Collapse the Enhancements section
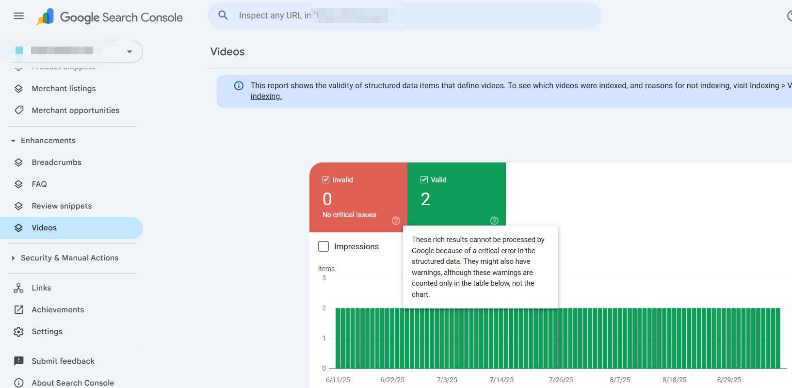Image resolution: width=792 pixels, height=388 pixels. tap(13, 141)
